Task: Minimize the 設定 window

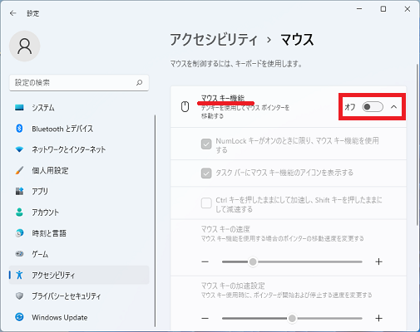Action: click(359, 9)
